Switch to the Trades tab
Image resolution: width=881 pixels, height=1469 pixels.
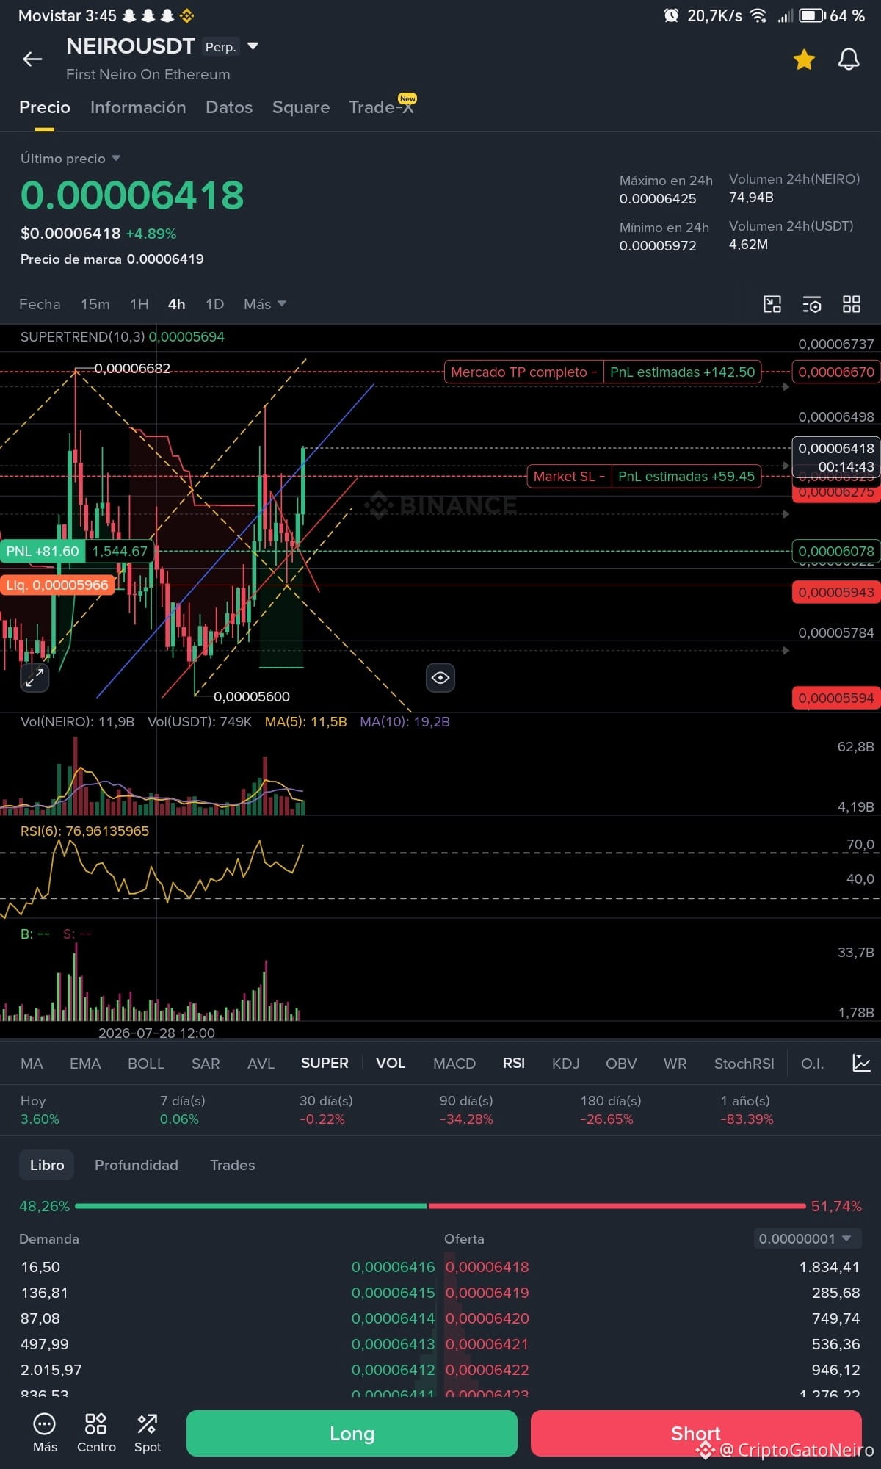pyautogui.click(x=233, y=1165)
